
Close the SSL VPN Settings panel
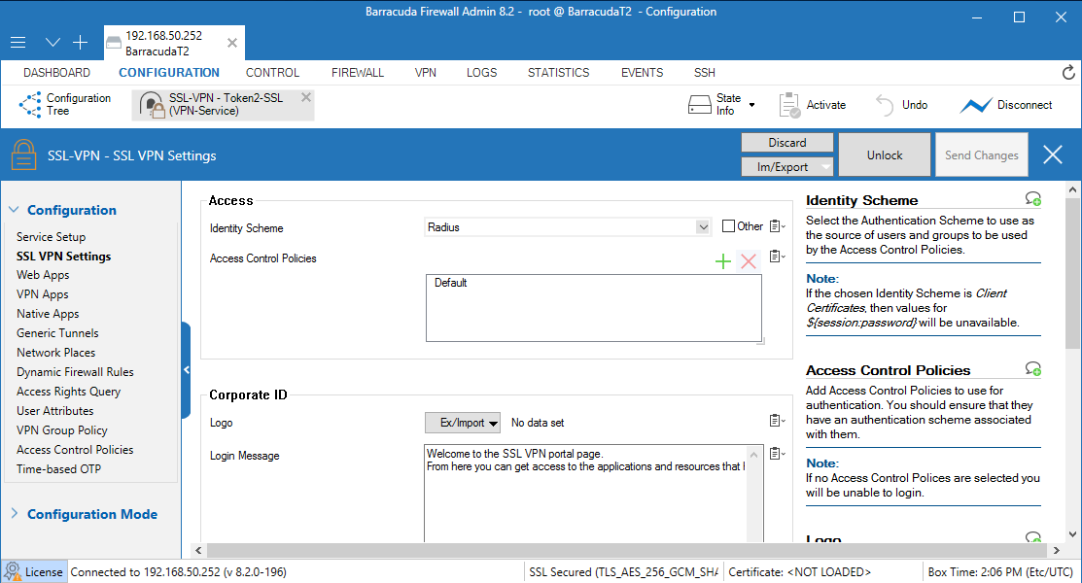click(1052, 154)
